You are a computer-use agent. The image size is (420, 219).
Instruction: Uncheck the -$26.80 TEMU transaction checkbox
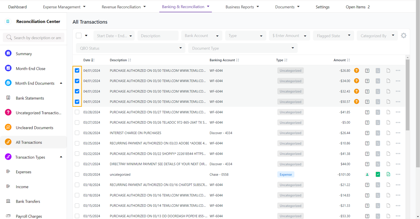[x=77, y=71]
